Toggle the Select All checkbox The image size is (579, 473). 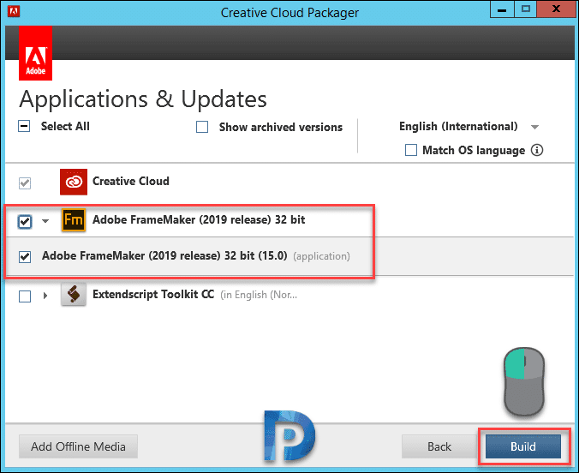(24, 126)
